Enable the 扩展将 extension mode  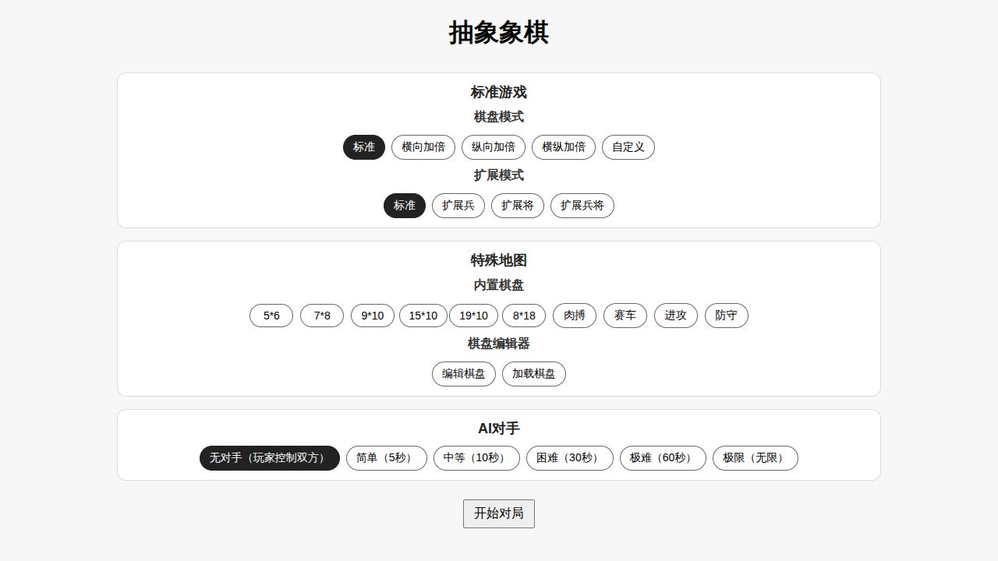[518, 206]
